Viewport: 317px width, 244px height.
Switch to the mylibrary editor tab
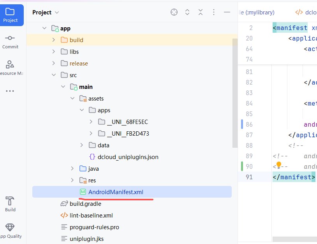tap(259, 12)
